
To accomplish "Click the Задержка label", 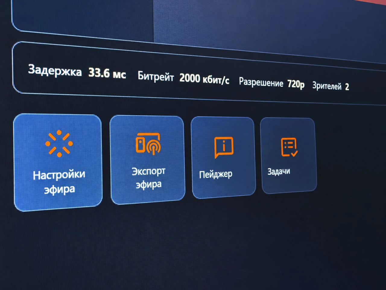I will point(55,70).
